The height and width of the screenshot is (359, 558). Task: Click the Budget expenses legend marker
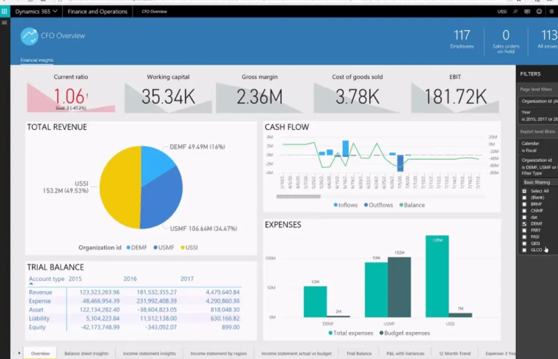pyautogui.click(x=381, y=333)
